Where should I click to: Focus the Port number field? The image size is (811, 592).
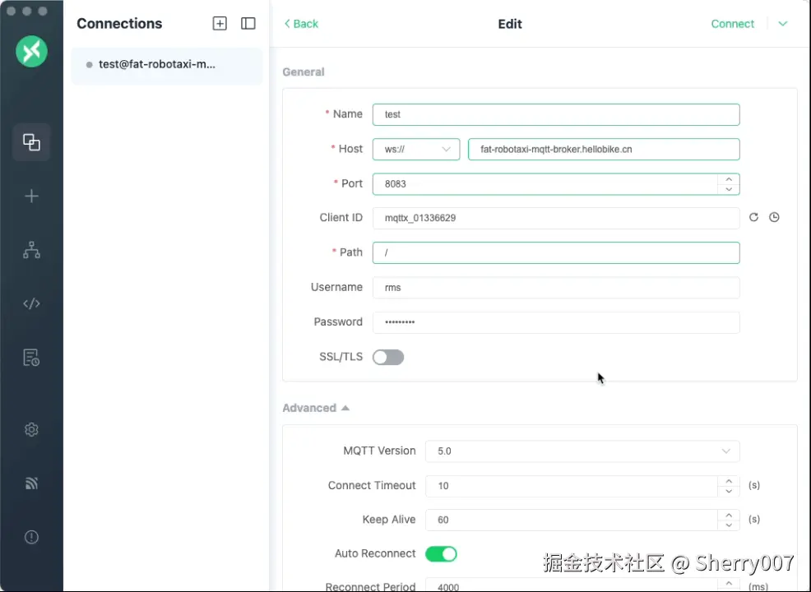pos(545,184)
